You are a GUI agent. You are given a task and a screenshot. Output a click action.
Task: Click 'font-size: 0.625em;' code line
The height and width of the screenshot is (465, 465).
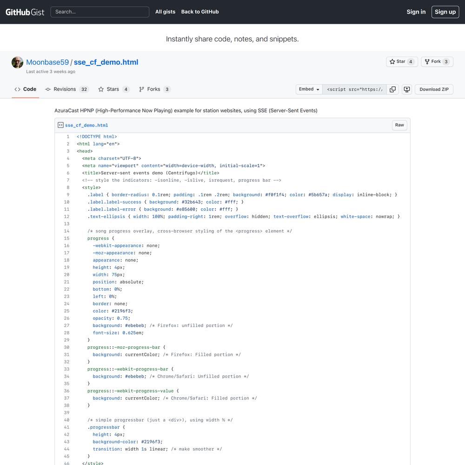tap(118, 333)
